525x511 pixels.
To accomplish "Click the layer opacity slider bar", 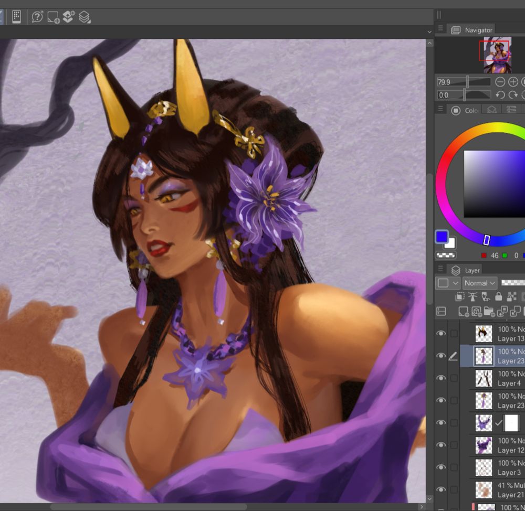I will pos(513,283).
